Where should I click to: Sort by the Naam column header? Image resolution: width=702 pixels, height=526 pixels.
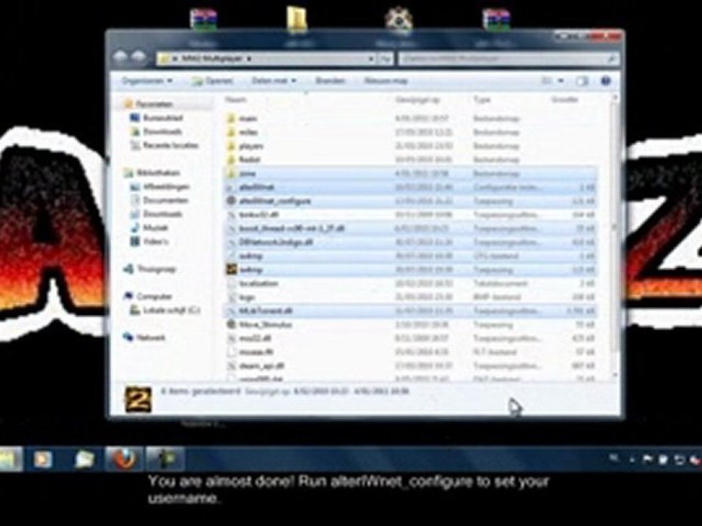click(236, 100)
